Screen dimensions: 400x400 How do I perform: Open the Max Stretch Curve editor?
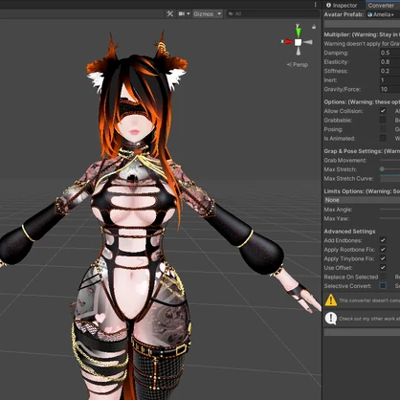389,178
